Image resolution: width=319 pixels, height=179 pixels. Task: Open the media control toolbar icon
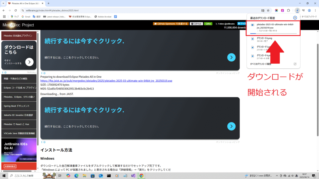[x=303, y=10]
